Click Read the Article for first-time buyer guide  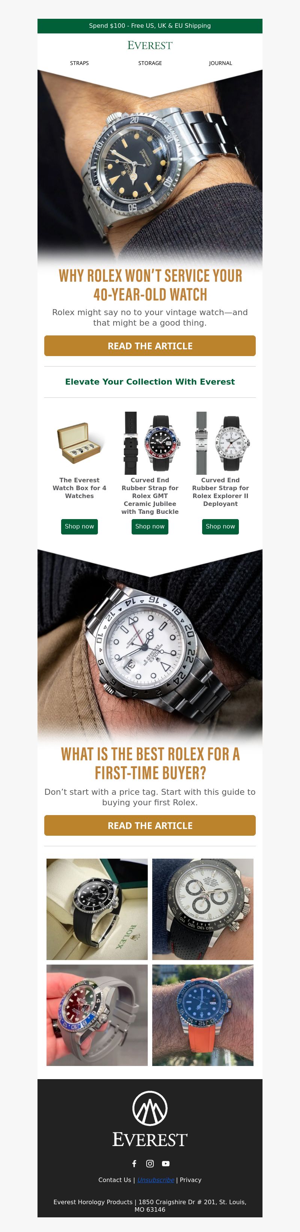150,826
